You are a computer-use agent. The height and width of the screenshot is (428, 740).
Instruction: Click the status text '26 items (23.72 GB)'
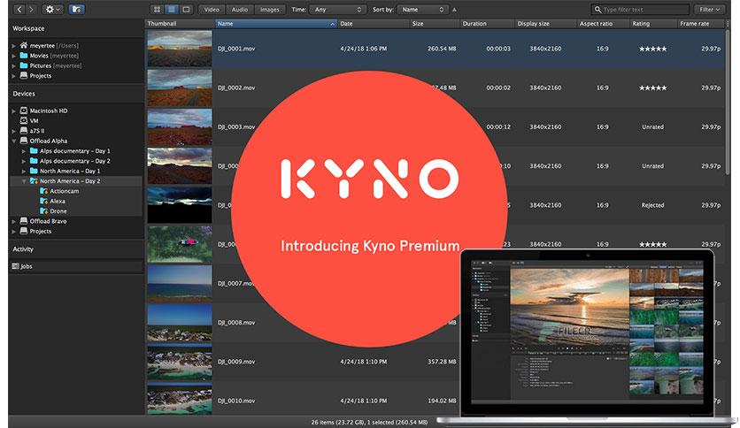(338, 422)
